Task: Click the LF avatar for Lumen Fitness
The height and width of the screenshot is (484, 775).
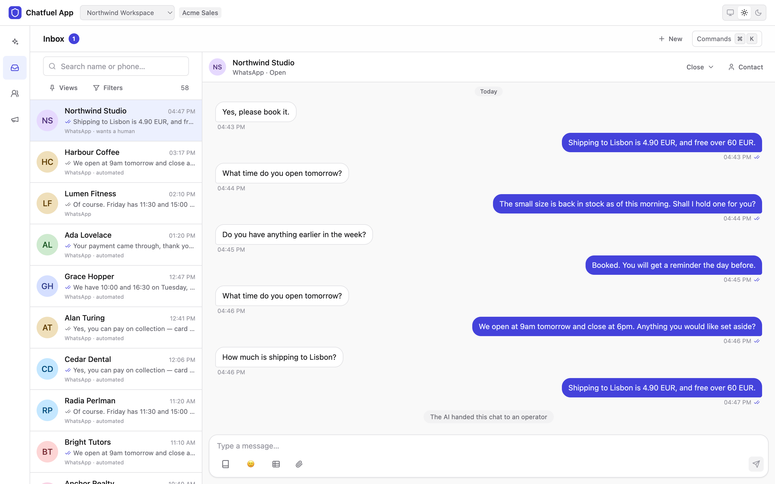Action: click(47, 203)
